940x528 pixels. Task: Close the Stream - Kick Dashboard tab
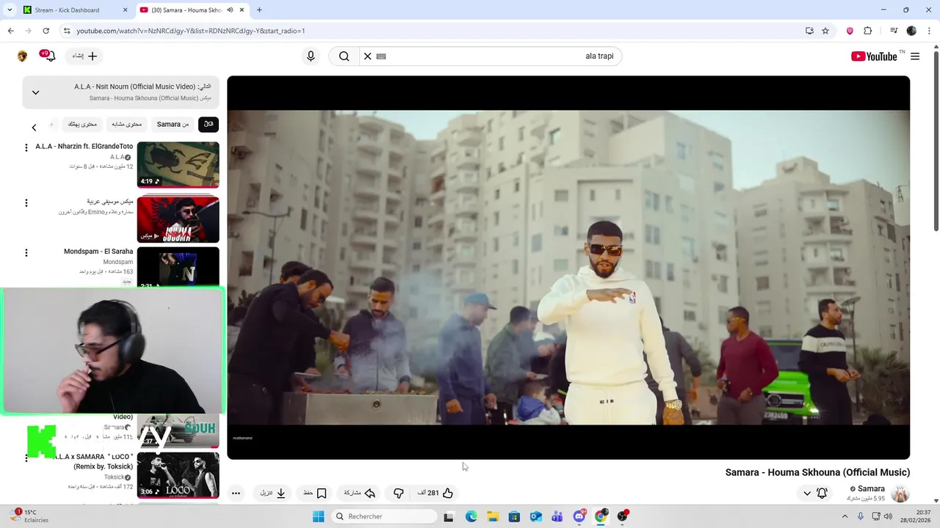(125, 10)
